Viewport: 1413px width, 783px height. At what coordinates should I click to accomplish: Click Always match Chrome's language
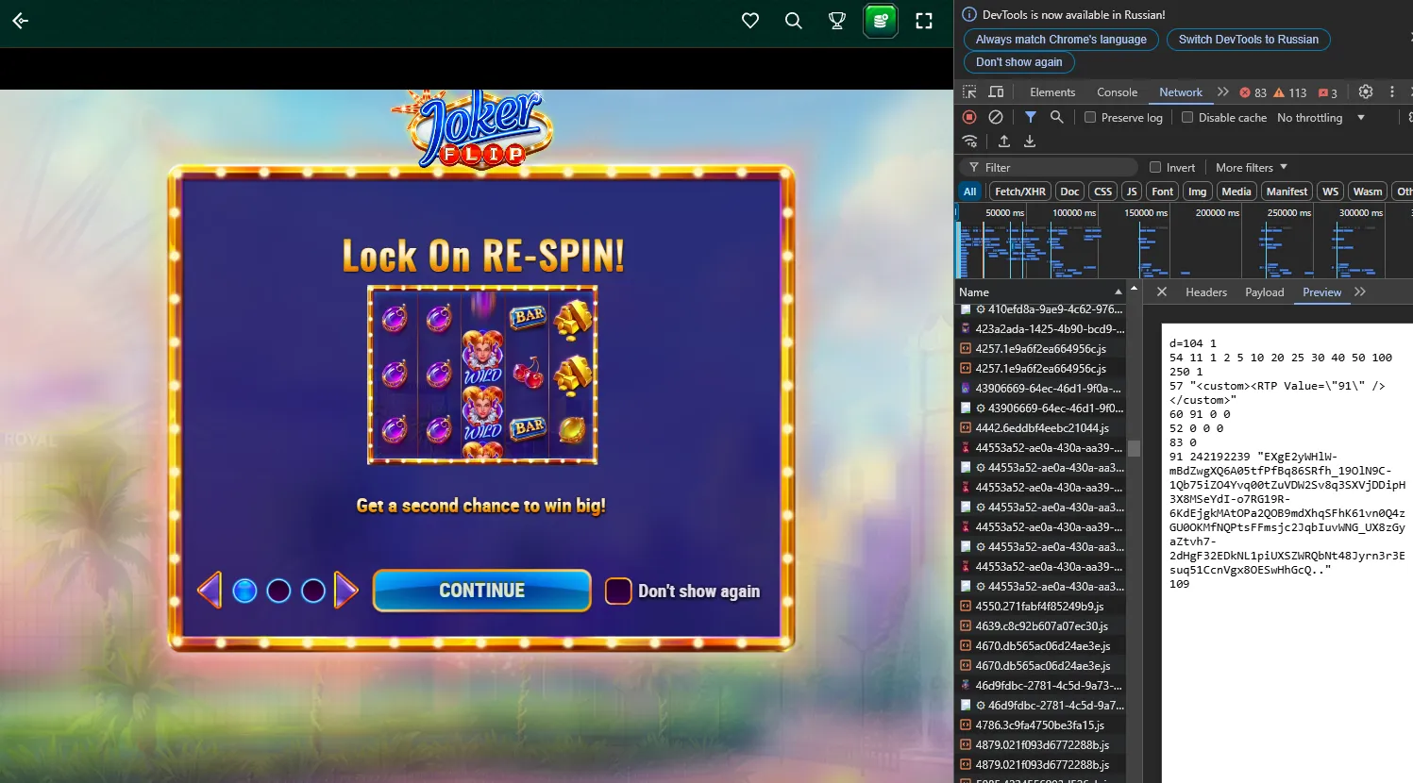coord(1061,39)
